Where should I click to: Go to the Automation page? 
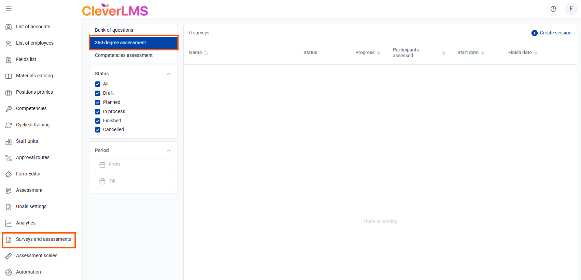tap(28, 272)
